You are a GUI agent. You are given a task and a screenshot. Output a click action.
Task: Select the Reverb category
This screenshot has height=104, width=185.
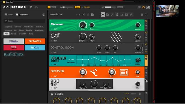tap(14, 34)
